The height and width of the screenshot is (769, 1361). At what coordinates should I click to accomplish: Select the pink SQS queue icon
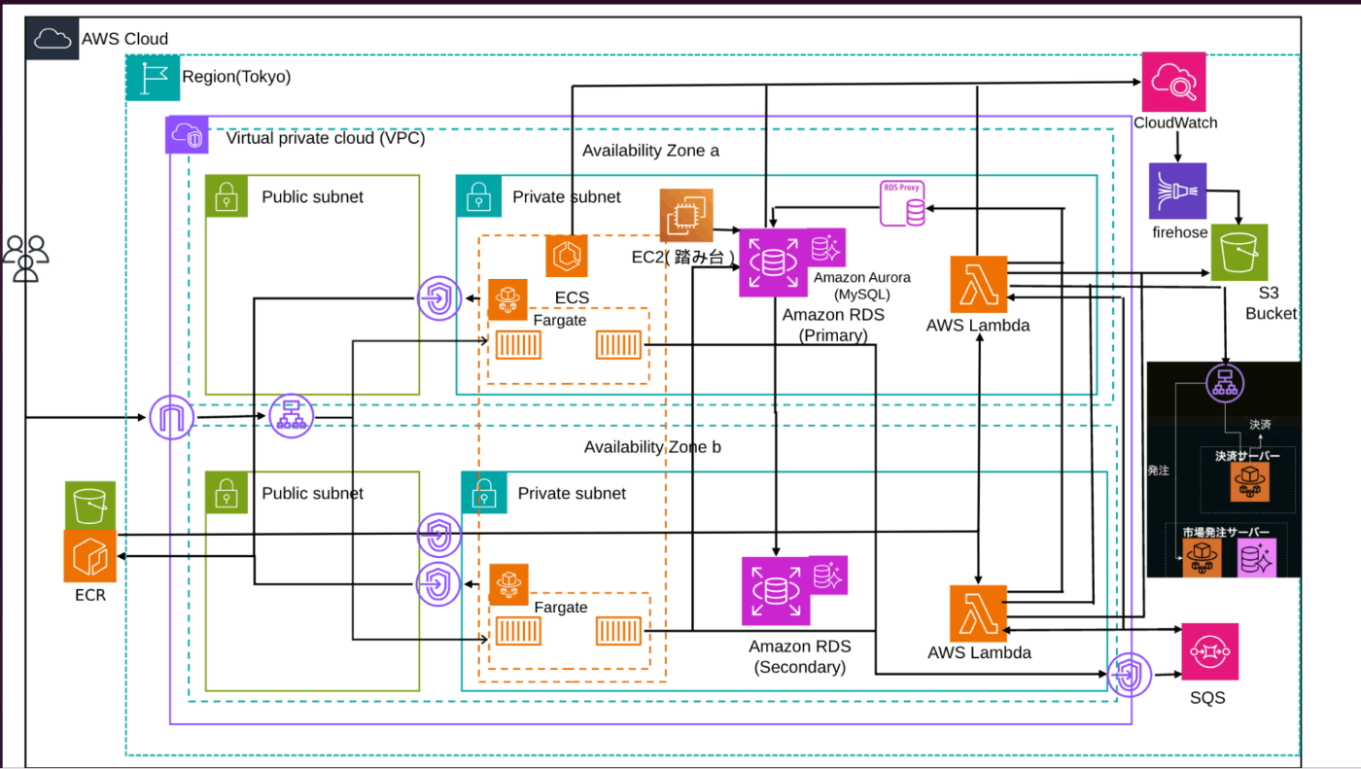coord(1209,651)
